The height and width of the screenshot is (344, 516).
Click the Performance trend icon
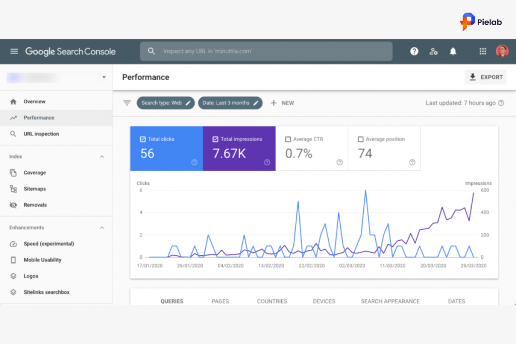[x=13, y=118]
